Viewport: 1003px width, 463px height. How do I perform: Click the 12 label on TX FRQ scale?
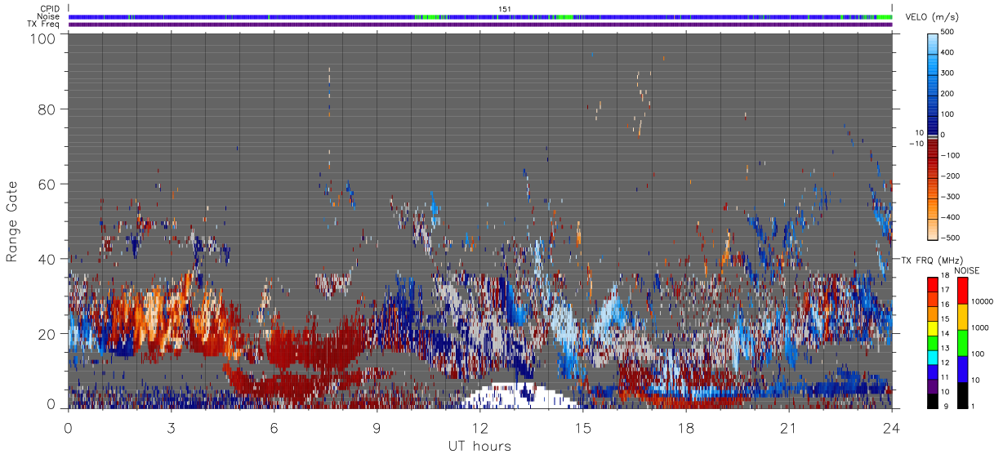click(946, 363)
